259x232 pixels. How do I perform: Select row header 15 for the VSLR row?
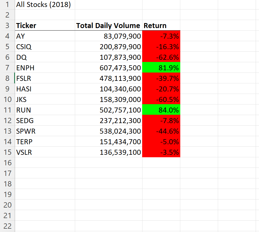click(x=7, y=152)
